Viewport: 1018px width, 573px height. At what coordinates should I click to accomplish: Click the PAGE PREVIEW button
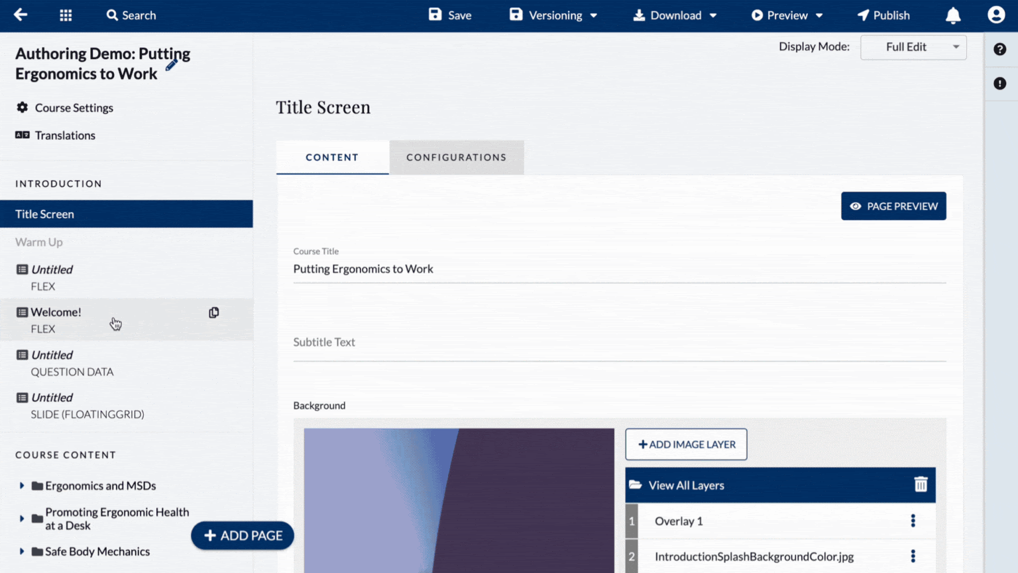coord(893,206)
